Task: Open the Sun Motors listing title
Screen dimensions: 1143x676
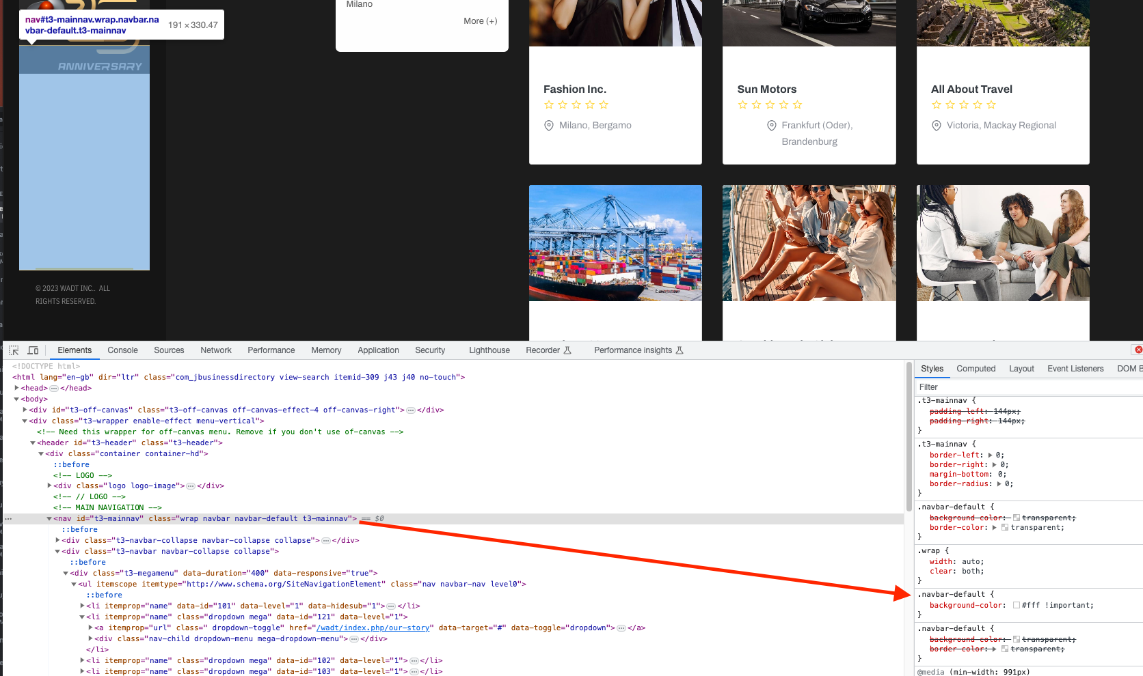Action: click(x=767, y=89)
